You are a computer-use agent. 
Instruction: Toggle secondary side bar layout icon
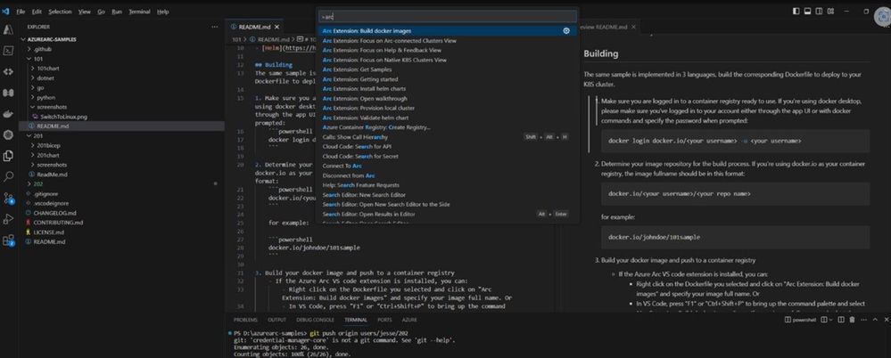[x=819, y=11]
